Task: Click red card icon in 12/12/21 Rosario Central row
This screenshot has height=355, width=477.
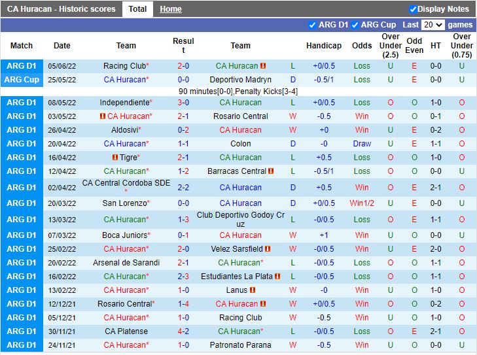Action: (263, 304)
